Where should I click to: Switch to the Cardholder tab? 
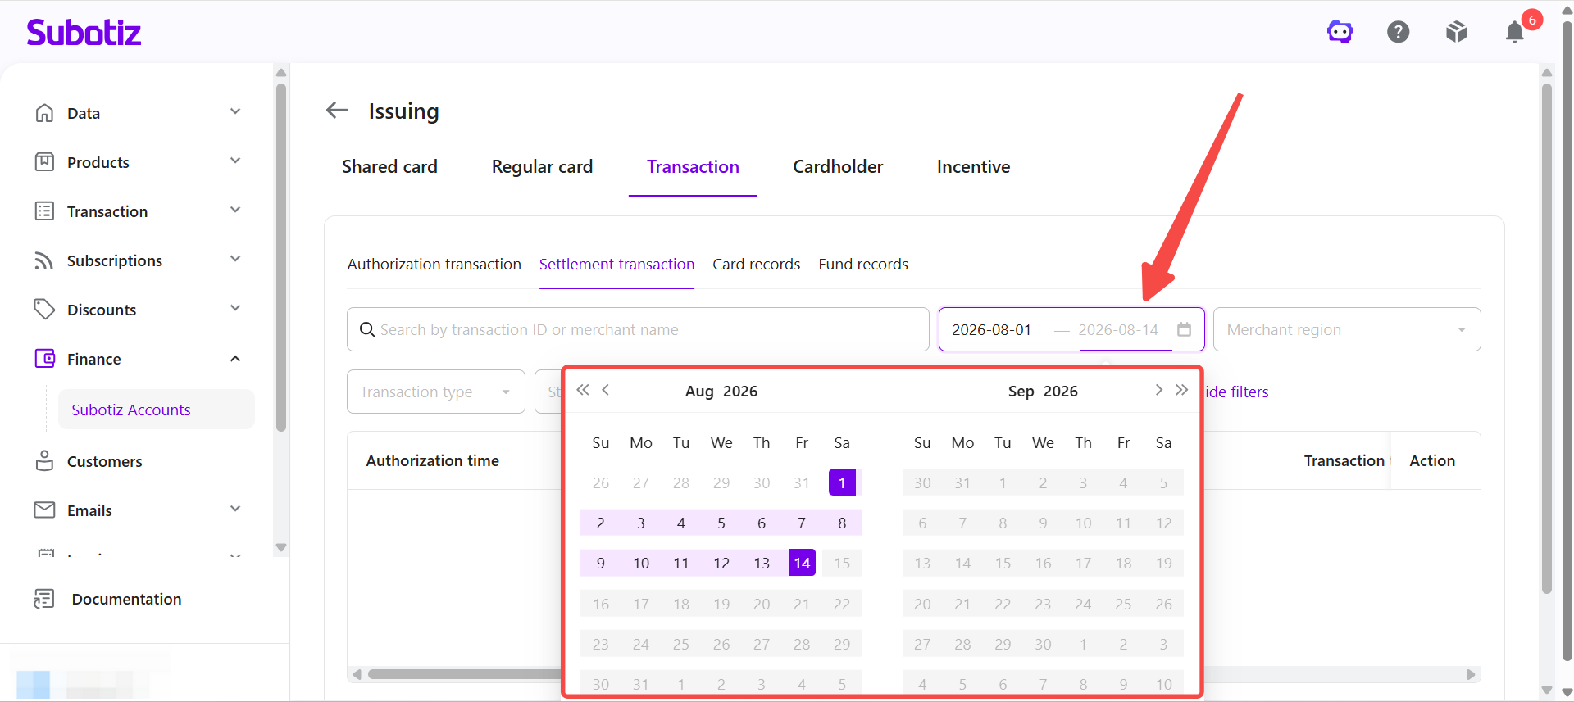838,166
